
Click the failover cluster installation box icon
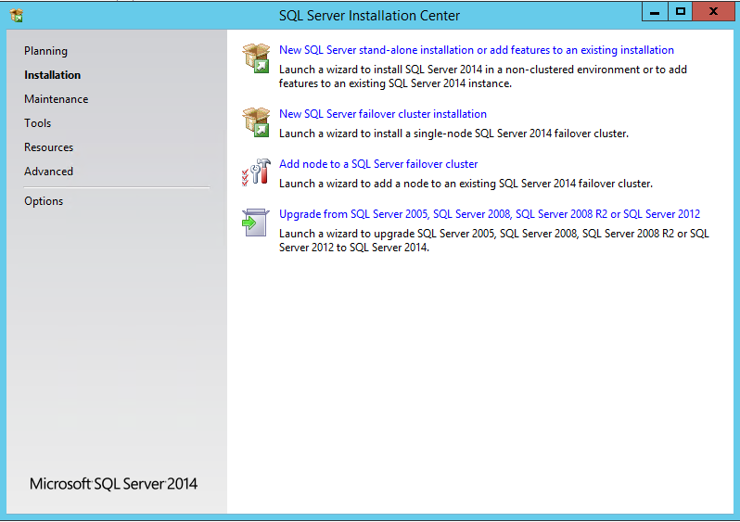coord(255,121)
